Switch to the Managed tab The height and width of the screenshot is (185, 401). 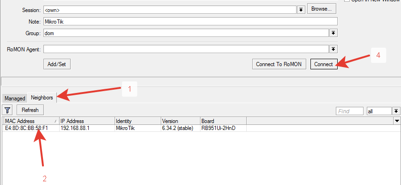(15, 98)
